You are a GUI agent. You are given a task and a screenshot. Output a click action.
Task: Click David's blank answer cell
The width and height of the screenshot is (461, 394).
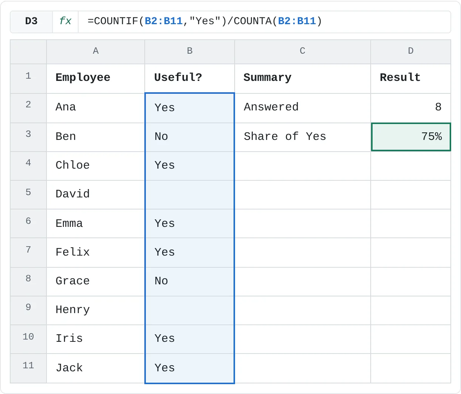[x=190, y=195]
